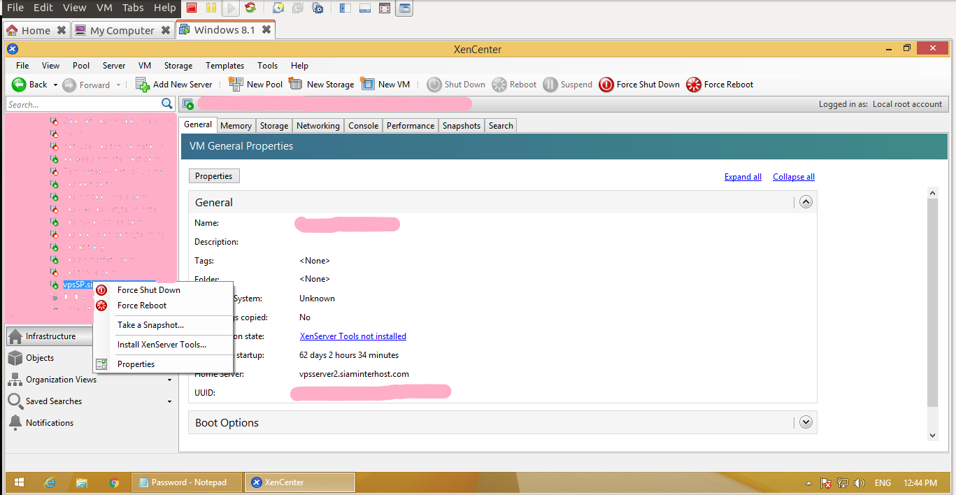The image size is (956, 495).
Task: Open the XenServer Tools not installed link
Action: click(352, 336)
